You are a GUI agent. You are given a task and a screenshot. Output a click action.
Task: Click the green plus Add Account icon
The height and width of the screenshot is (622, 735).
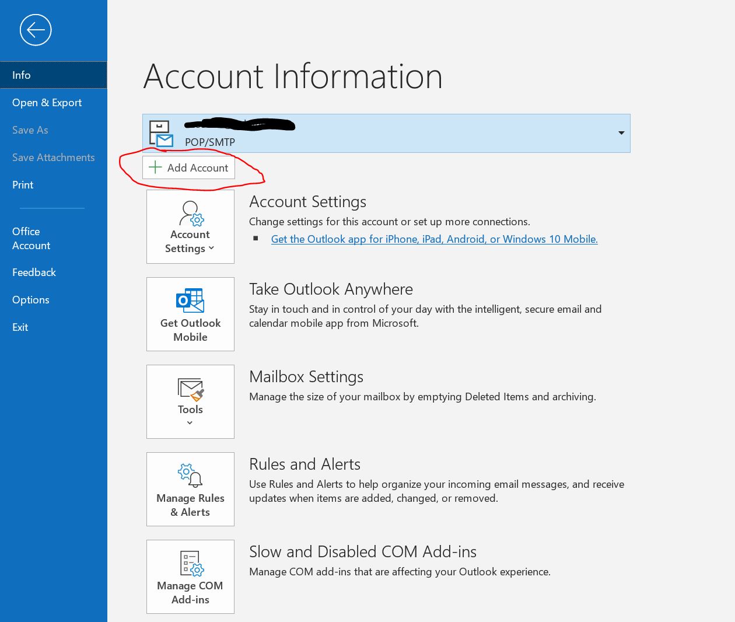(155, 167)
